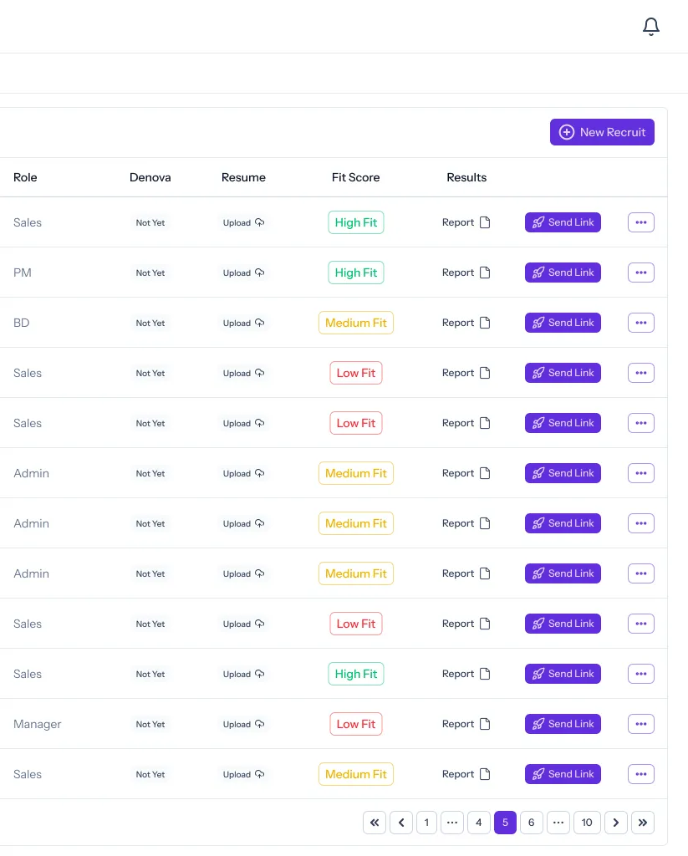Click the first-page double chevron icon
Screen dimensions: 688x856
pyautogui.click(x=374, y=822)
